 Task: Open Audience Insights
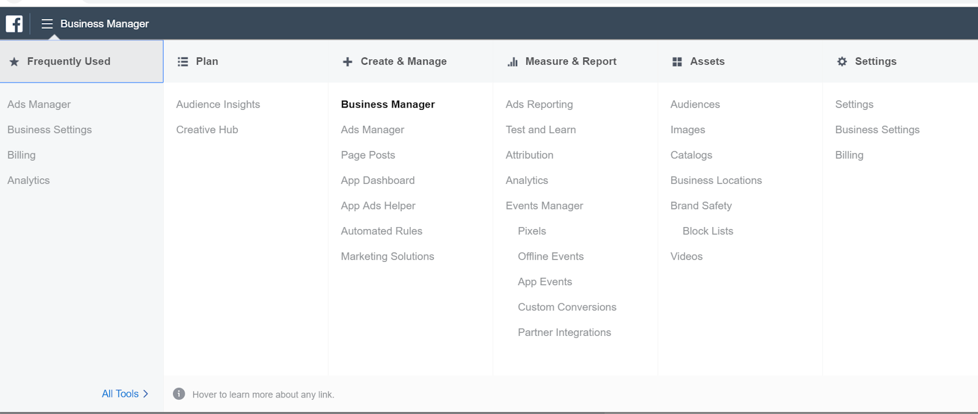tap(218, 104)
